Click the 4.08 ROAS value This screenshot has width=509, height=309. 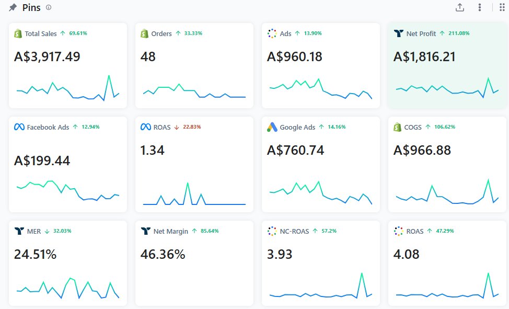(406, 254)
